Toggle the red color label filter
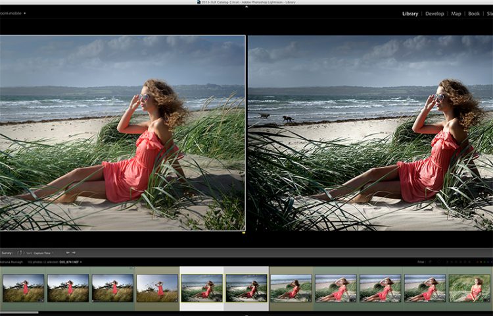Image resolution: width=493 pixels, height=316 pixels. tap(477, 262)
